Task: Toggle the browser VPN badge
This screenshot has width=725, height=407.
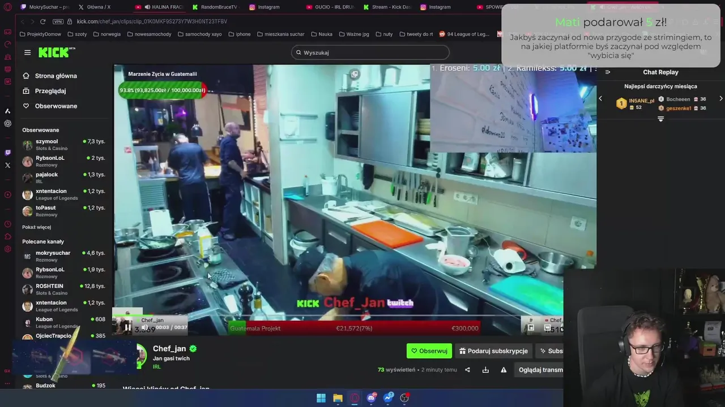Action: 58,21
